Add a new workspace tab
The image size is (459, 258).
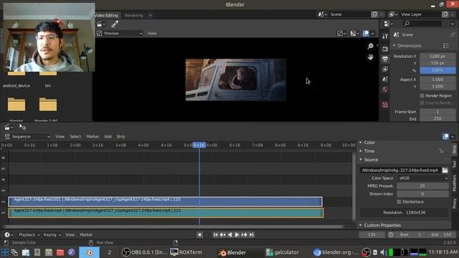tap(151, 15)
